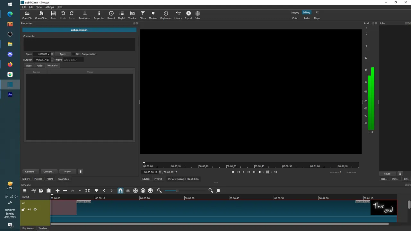Click the Overwrite timeline icon
411x231 pixels.
coord(80,191)
